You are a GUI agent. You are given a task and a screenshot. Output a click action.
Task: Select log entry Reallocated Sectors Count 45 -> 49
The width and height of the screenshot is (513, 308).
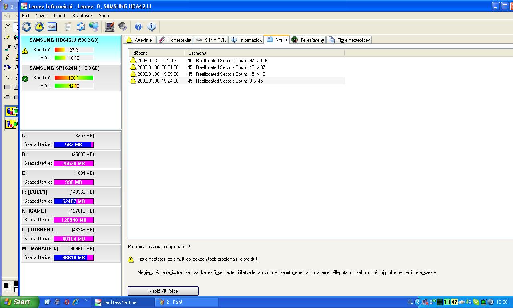coord(237,74)
